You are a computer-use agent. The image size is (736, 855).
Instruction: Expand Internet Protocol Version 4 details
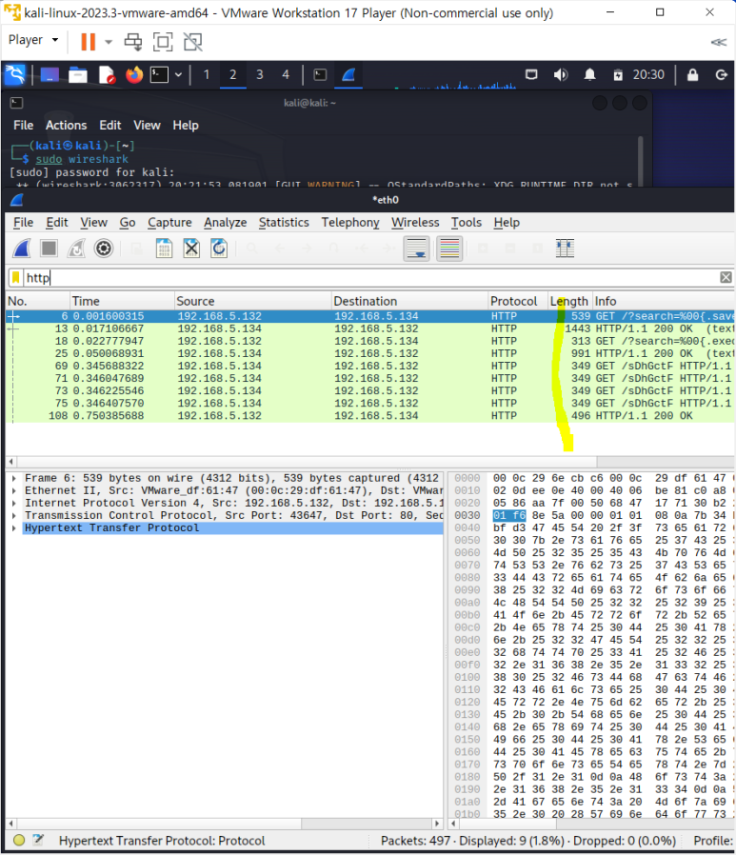(x=13, y=504)
